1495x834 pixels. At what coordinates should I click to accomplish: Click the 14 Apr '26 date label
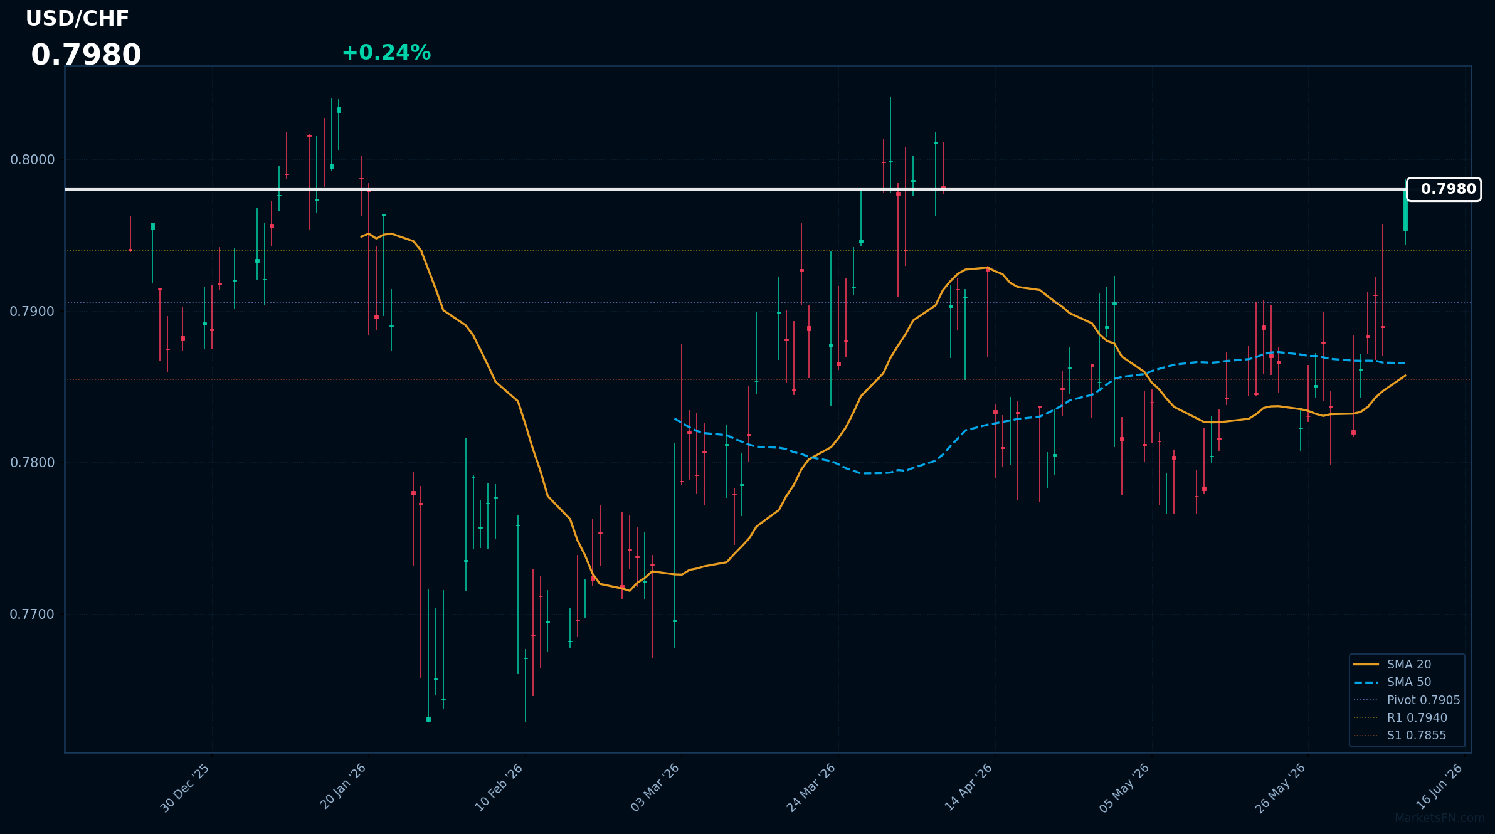click(x=968, y=788)
